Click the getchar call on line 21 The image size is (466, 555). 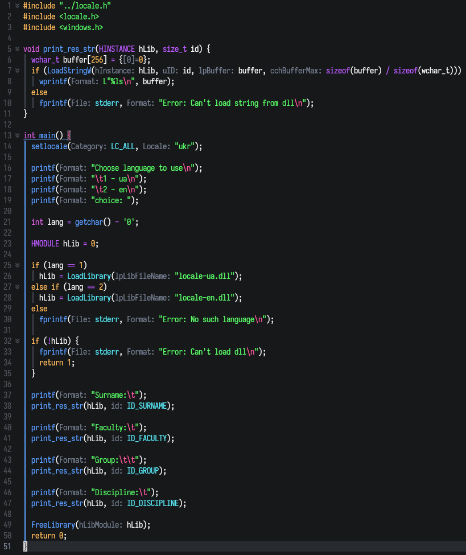coord(89,222)
